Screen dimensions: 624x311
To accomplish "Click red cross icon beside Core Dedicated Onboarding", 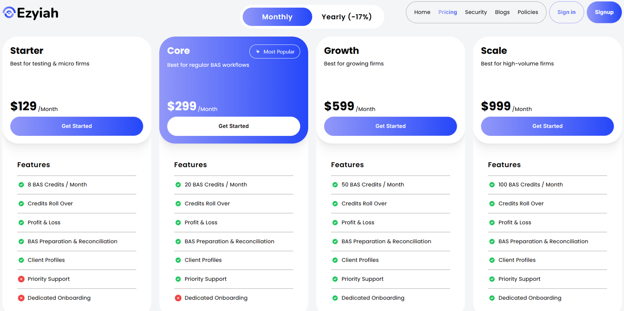I will (178, 298).
